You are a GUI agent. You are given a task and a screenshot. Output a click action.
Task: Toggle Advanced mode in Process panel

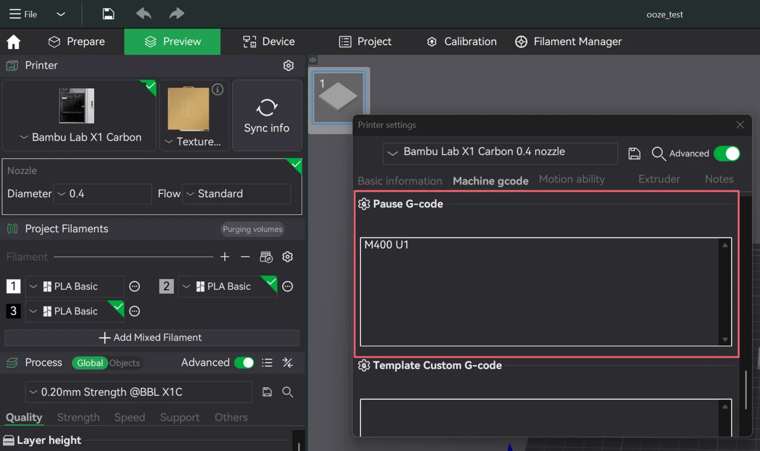pyautogui.click(x=244, y=363)
